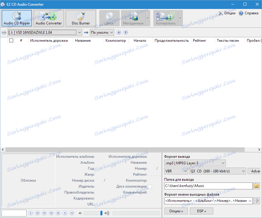262x218 pixels.
Task: Click the fast forward button
Action: click(51, 213)
